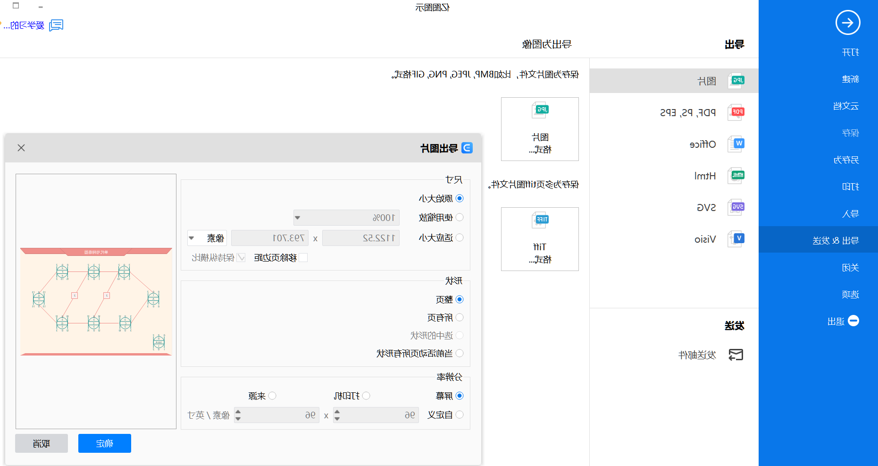Viewport: 878px width, 466px height.
Task: Toggle 移除页边距 checkbox
Action: pos(303,257)
